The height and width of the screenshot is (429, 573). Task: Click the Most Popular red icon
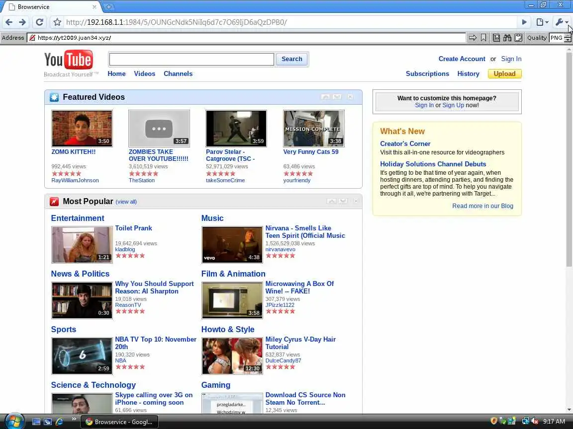click(54, 202)
